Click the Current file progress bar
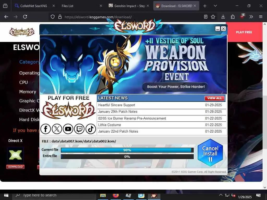The width and height of the screenshot is (267, 200). (127, 150)
